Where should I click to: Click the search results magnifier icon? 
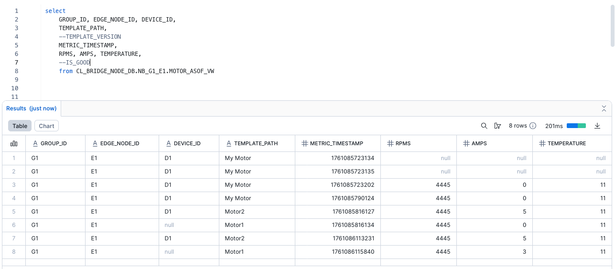(x=484, y=126)
